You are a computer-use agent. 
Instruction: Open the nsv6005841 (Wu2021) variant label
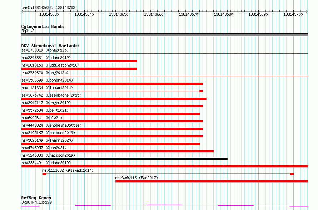coord(42,118)
